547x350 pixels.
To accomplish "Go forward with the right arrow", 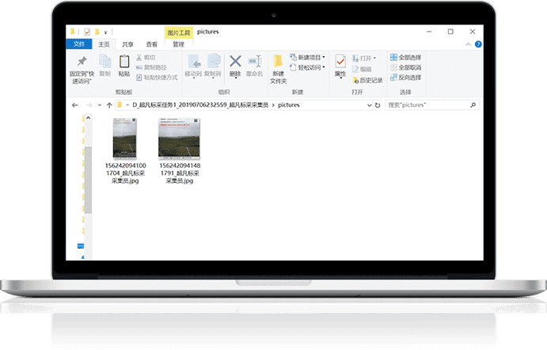I will pos(89,105).
